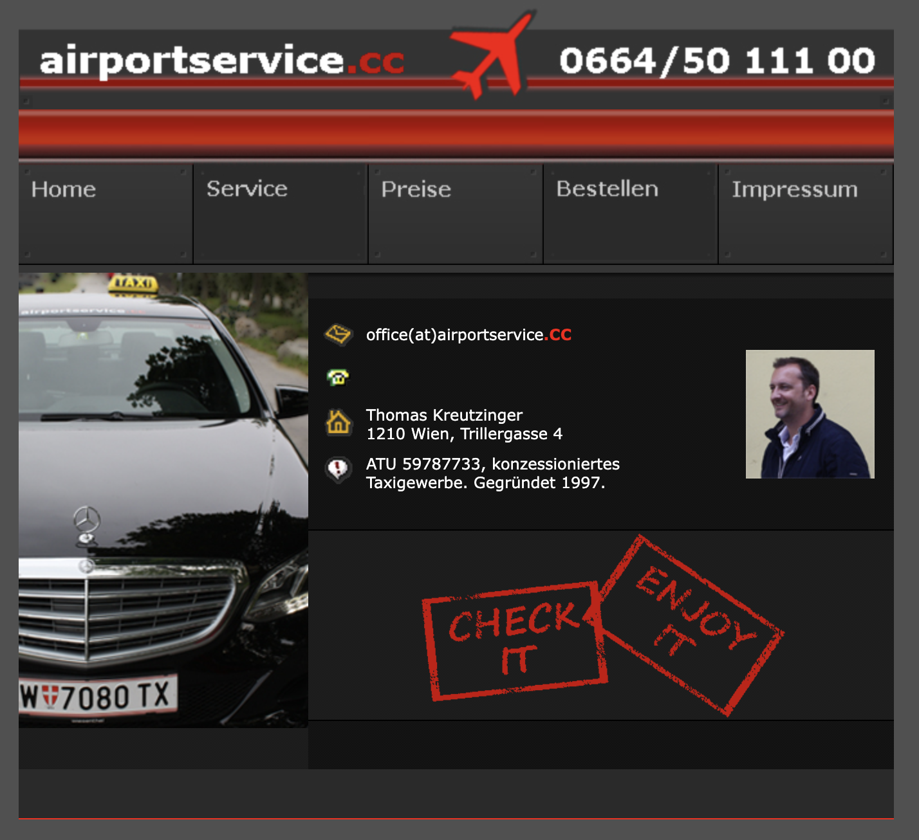Click the ENJOY IT red stamp

coord(692,625)
